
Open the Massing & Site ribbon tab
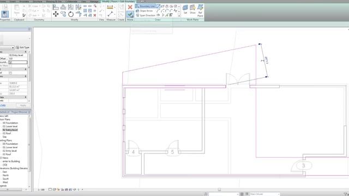coord(53,2)
